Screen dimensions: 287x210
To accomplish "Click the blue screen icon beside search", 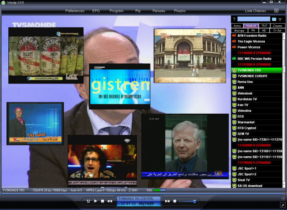I will [x=274, y=19].
